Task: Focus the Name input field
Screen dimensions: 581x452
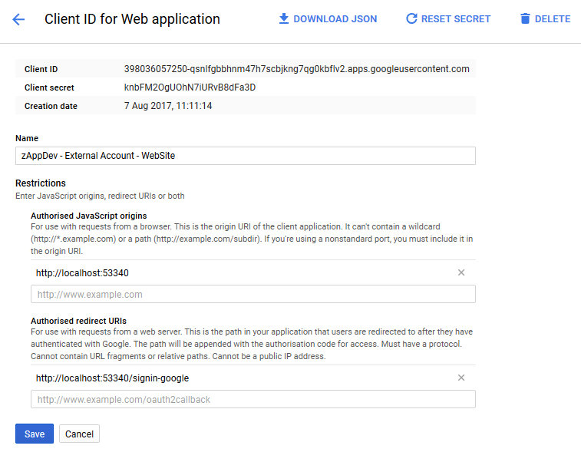Action: click(x=246, y=156)
